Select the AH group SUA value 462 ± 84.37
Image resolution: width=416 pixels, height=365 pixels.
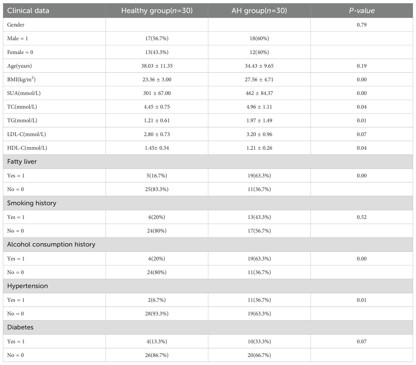click(259, 93)
